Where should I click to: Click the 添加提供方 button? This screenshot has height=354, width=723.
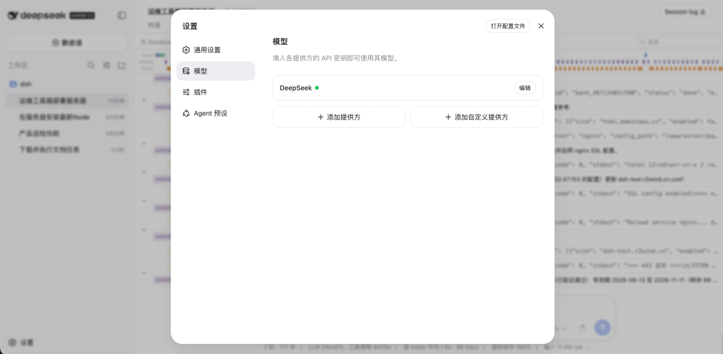[339, 117]
